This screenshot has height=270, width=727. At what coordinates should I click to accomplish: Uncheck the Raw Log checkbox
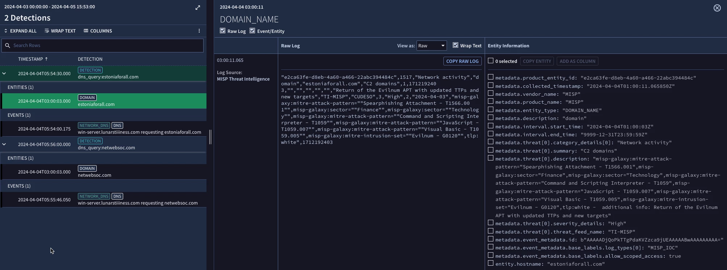(222, 31)
